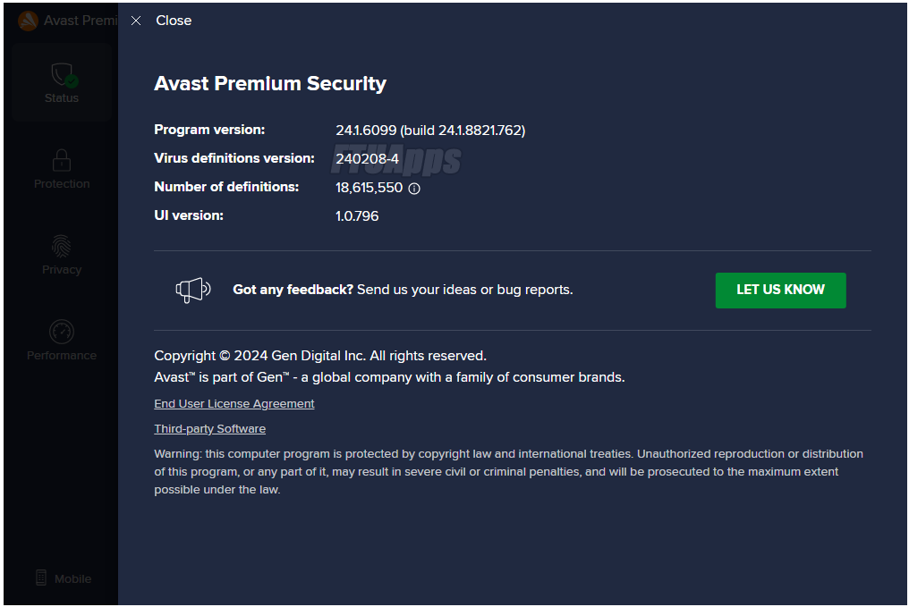This screenshot has height=607, width=909.
Task: Click the megaphone feedback icon
Action: 193,290
